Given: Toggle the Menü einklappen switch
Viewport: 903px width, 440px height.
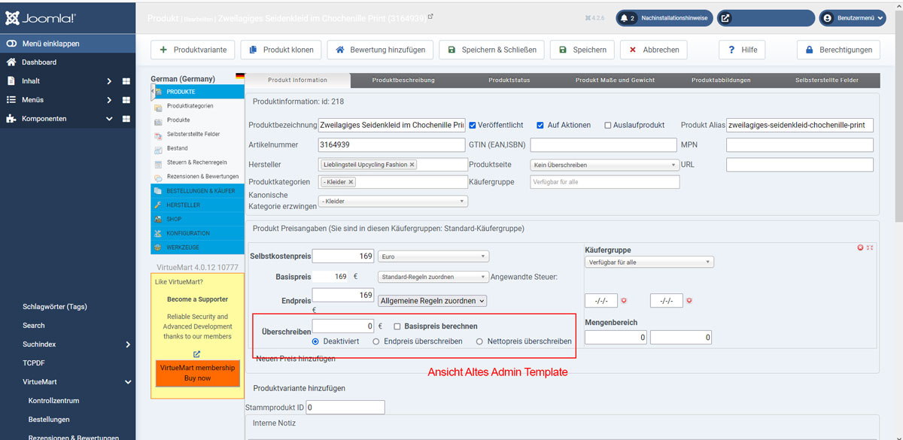Looking at the screenshot, I should (x=11, y=44).
